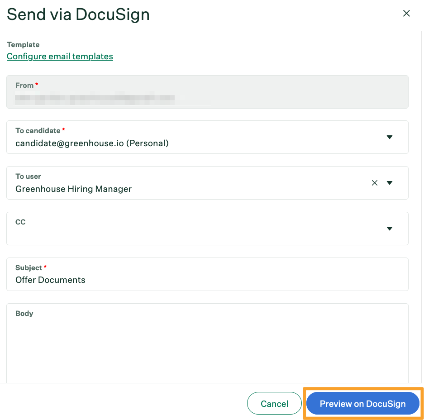This screenshot has width=424, height=420.
Task: Expand the To user dropdown arrow
Action: click(390, 183)
